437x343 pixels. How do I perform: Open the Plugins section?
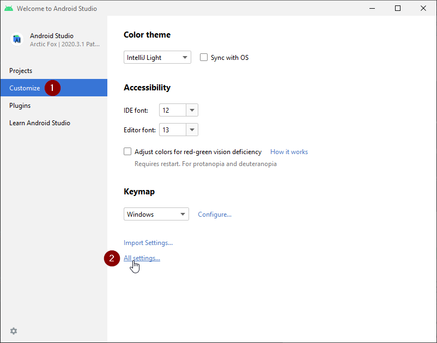pos(54,106)
